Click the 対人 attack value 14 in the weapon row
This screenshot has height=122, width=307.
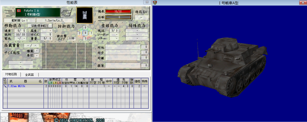(76, 86)
